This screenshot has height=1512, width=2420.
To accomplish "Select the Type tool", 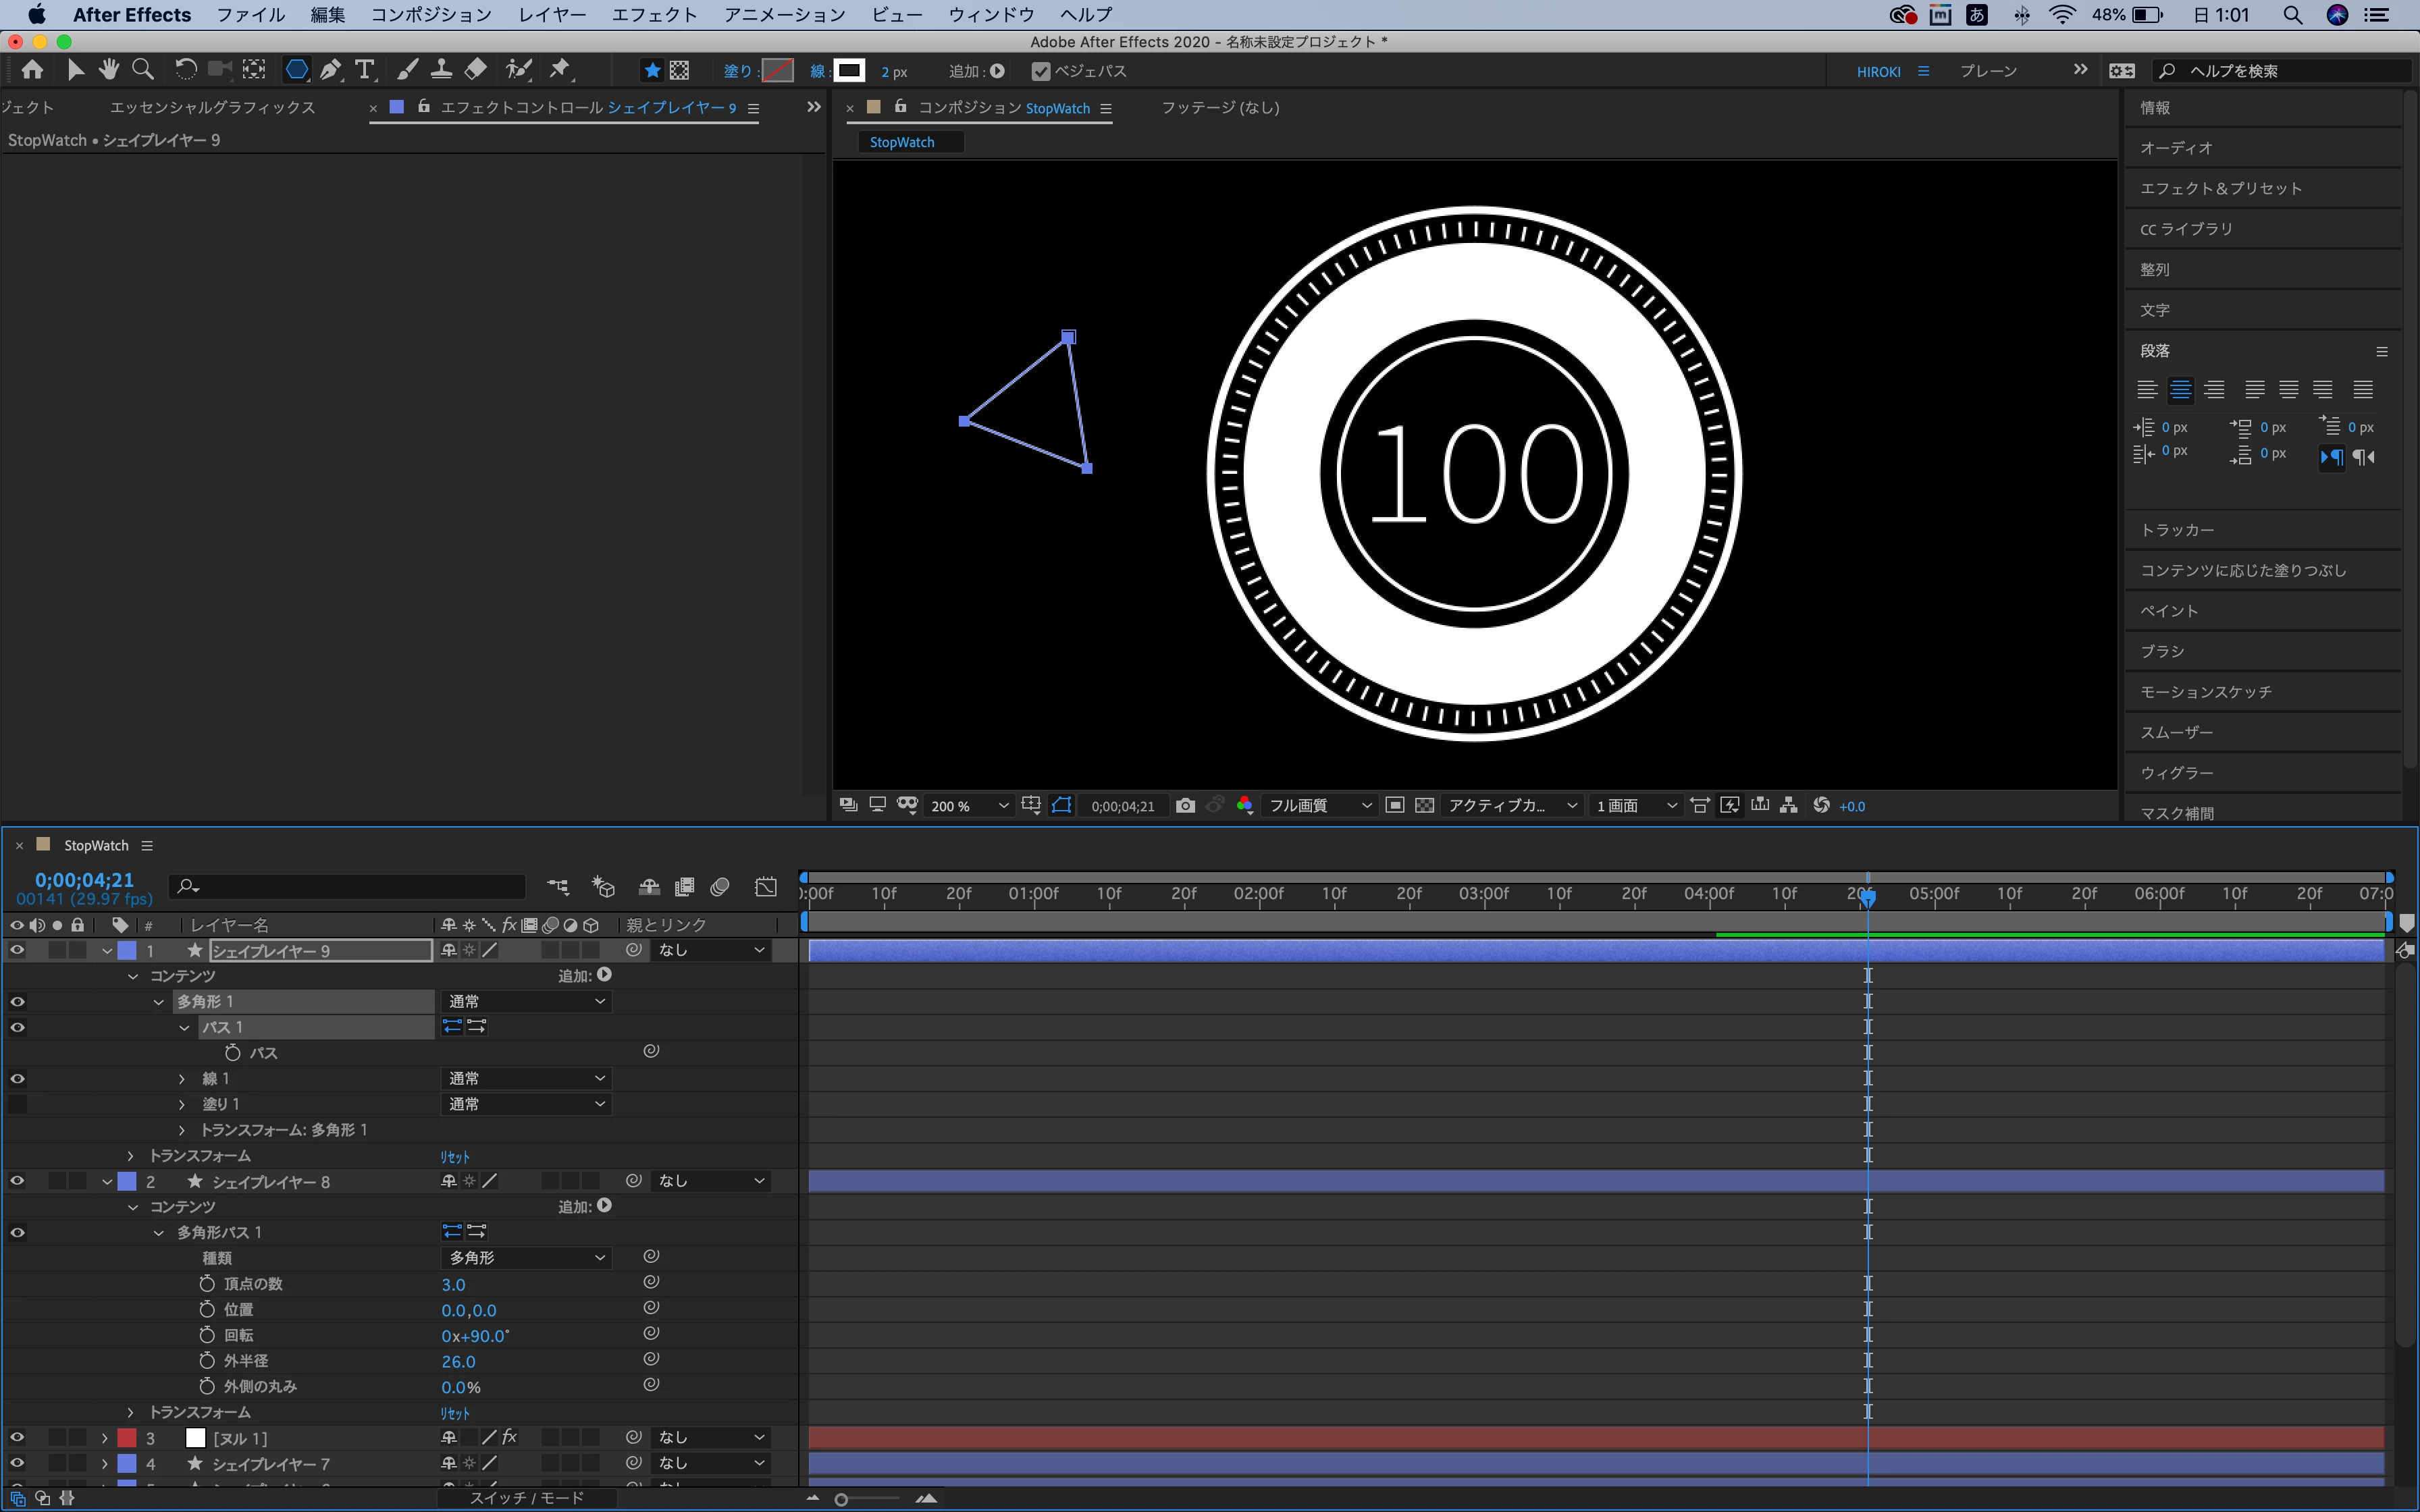I will click(x=365, y=70).
